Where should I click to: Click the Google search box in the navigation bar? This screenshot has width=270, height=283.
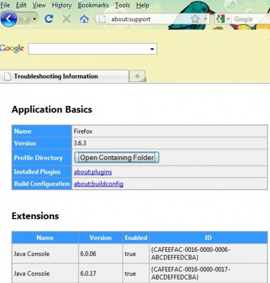251,19
